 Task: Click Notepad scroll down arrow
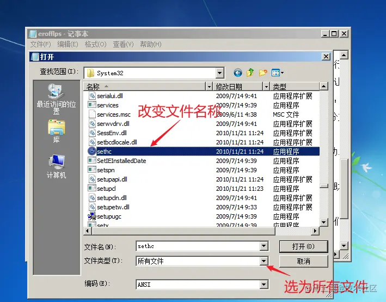[x=344, y=245]
